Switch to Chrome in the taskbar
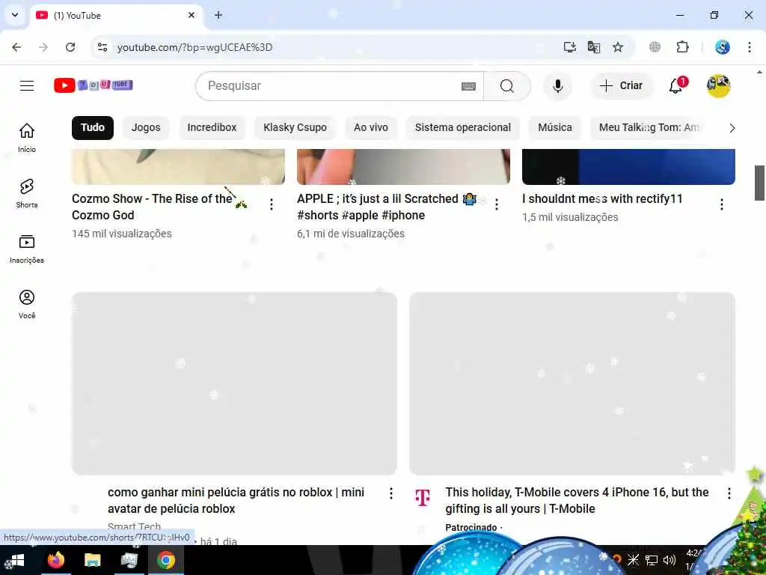 tap(166, 560)
